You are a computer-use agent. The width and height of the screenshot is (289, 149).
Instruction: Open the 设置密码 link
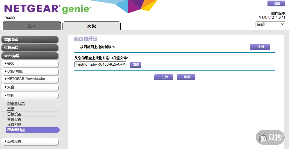point(14,125)
